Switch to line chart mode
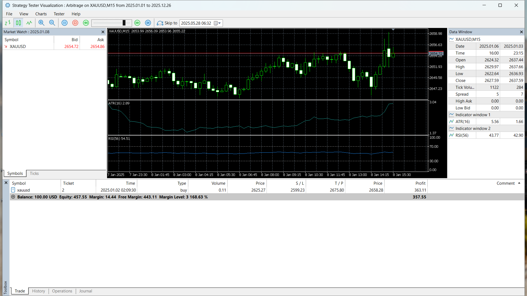 tap(29, 23)
